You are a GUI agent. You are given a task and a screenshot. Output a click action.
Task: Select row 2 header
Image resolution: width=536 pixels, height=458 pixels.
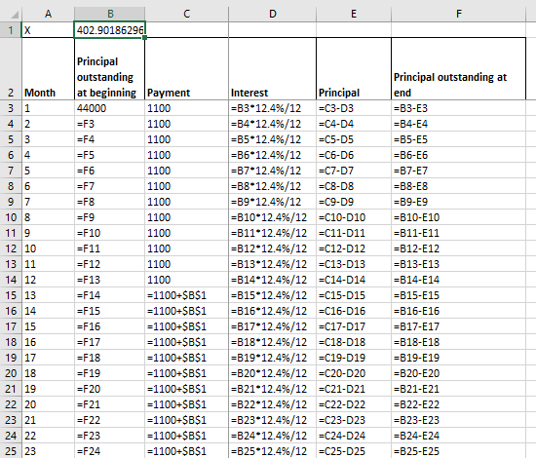coord(11,68)
